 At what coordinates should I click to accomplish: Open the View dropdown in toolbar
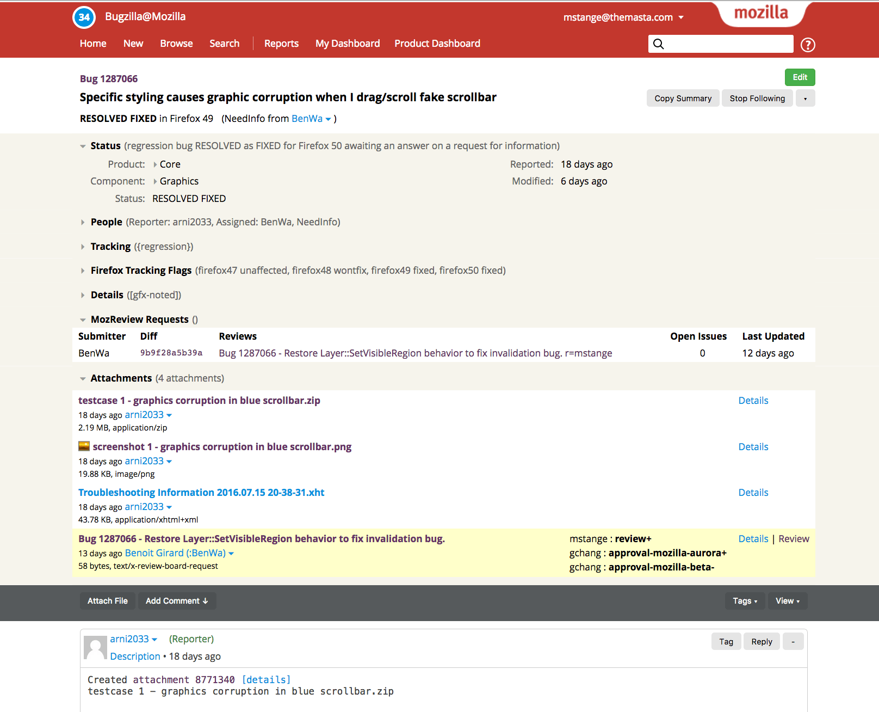click(x=788, y=601)
